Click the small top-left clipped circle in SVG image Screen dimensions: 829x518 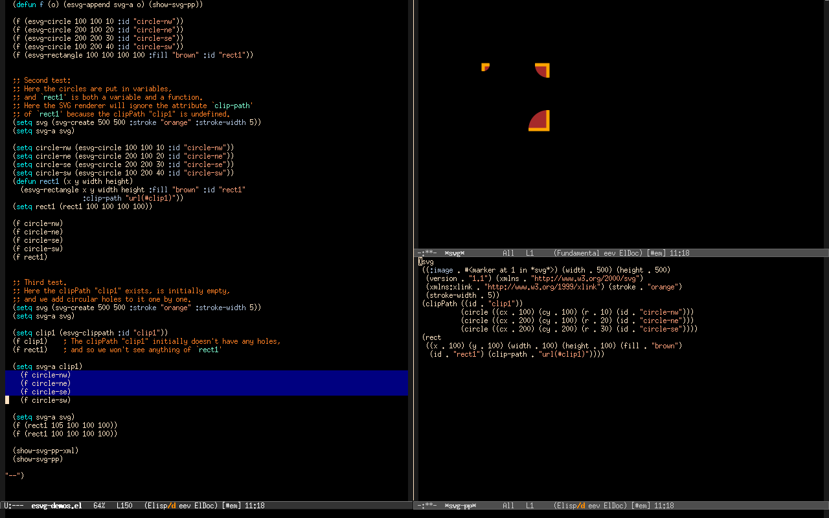click(x=485, y=67)
